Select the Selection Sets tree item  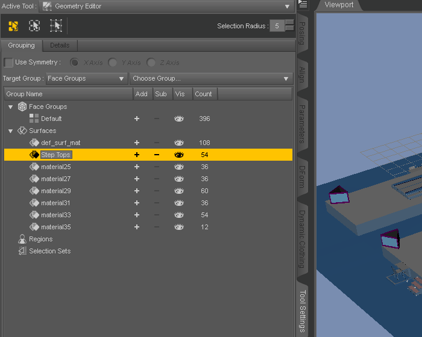tap(50, 251)
